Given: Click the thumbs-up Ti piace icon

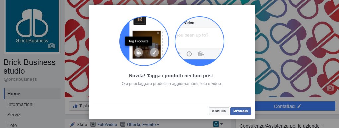Looking at the screenshot, I should (75, 106).
